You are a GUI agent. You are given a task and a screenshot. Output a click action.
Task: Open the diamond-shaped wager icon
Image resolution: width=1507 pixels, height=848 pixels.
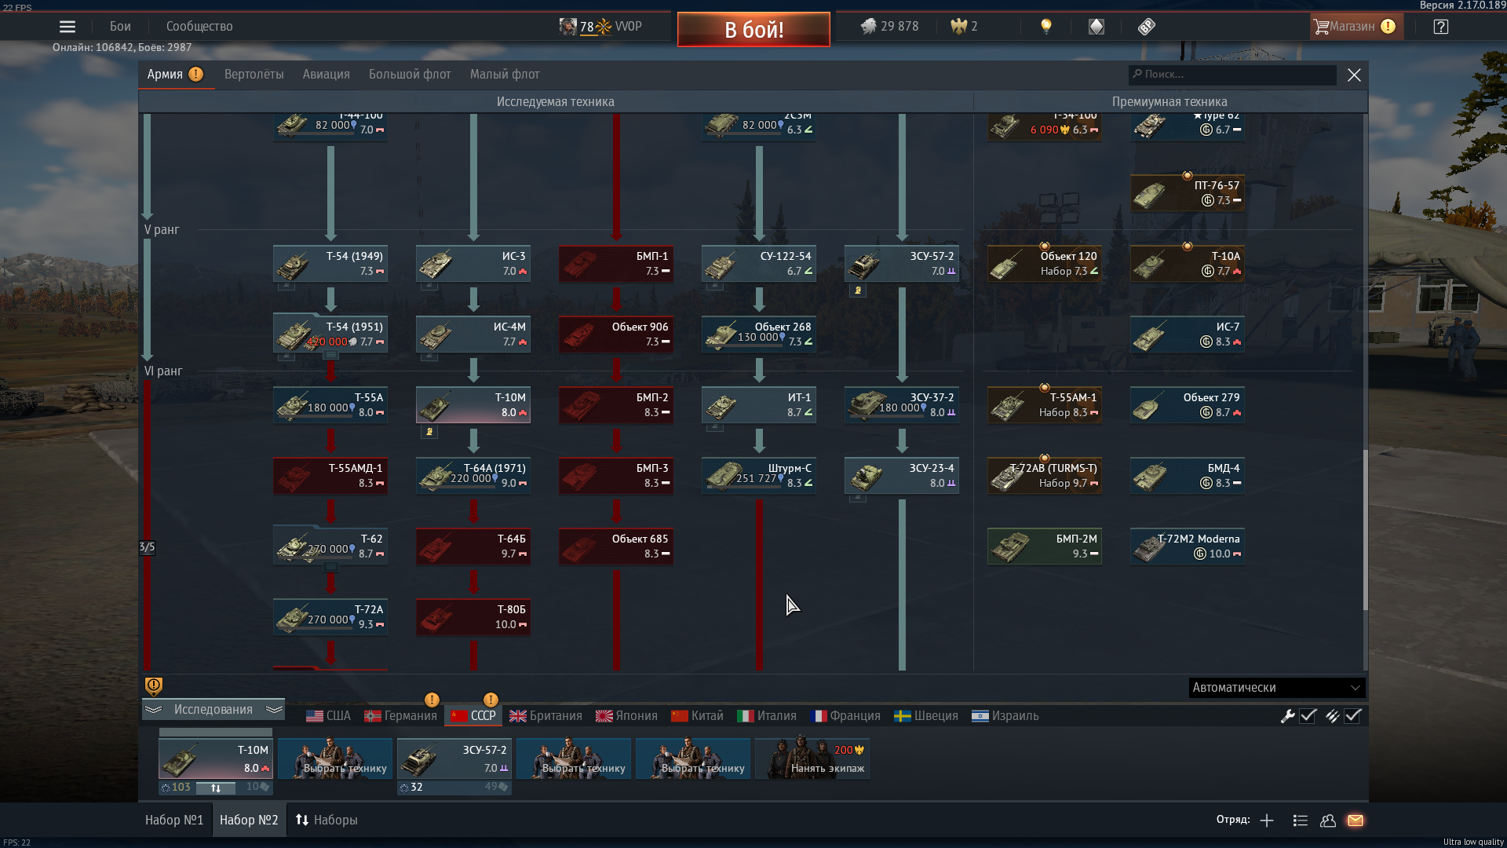(1096, 27)
